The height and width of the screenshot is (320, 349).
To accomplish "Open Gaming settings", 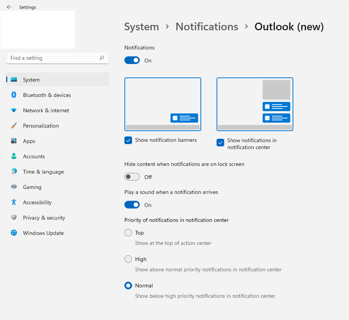I will (32, 187).
